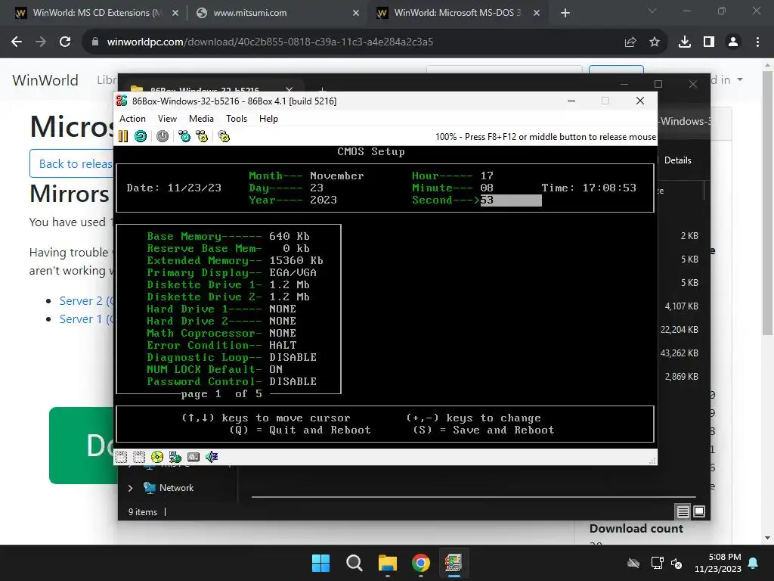Bookmark this page with the star
774x581 pixels.
[655, 42]
